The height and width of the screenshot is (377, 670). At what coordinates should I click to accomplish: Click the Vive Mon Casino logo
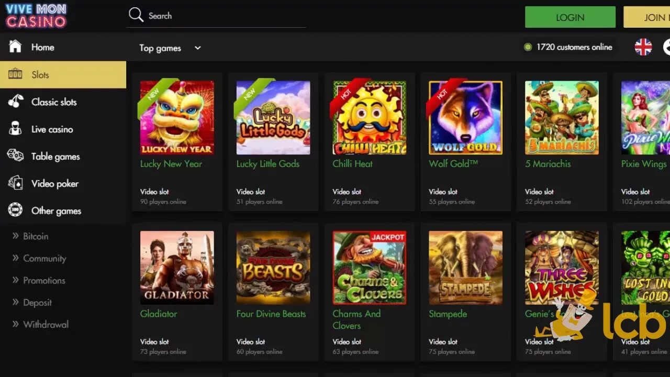point(36,16)
